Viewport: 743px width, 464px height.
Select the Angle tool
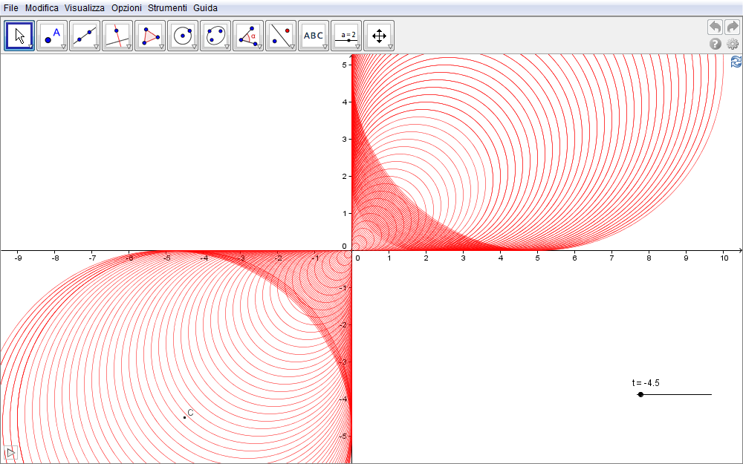[x=247, y=35]
